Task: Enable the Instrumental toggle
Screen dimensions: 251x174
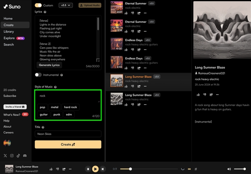Action: point(38,75)
